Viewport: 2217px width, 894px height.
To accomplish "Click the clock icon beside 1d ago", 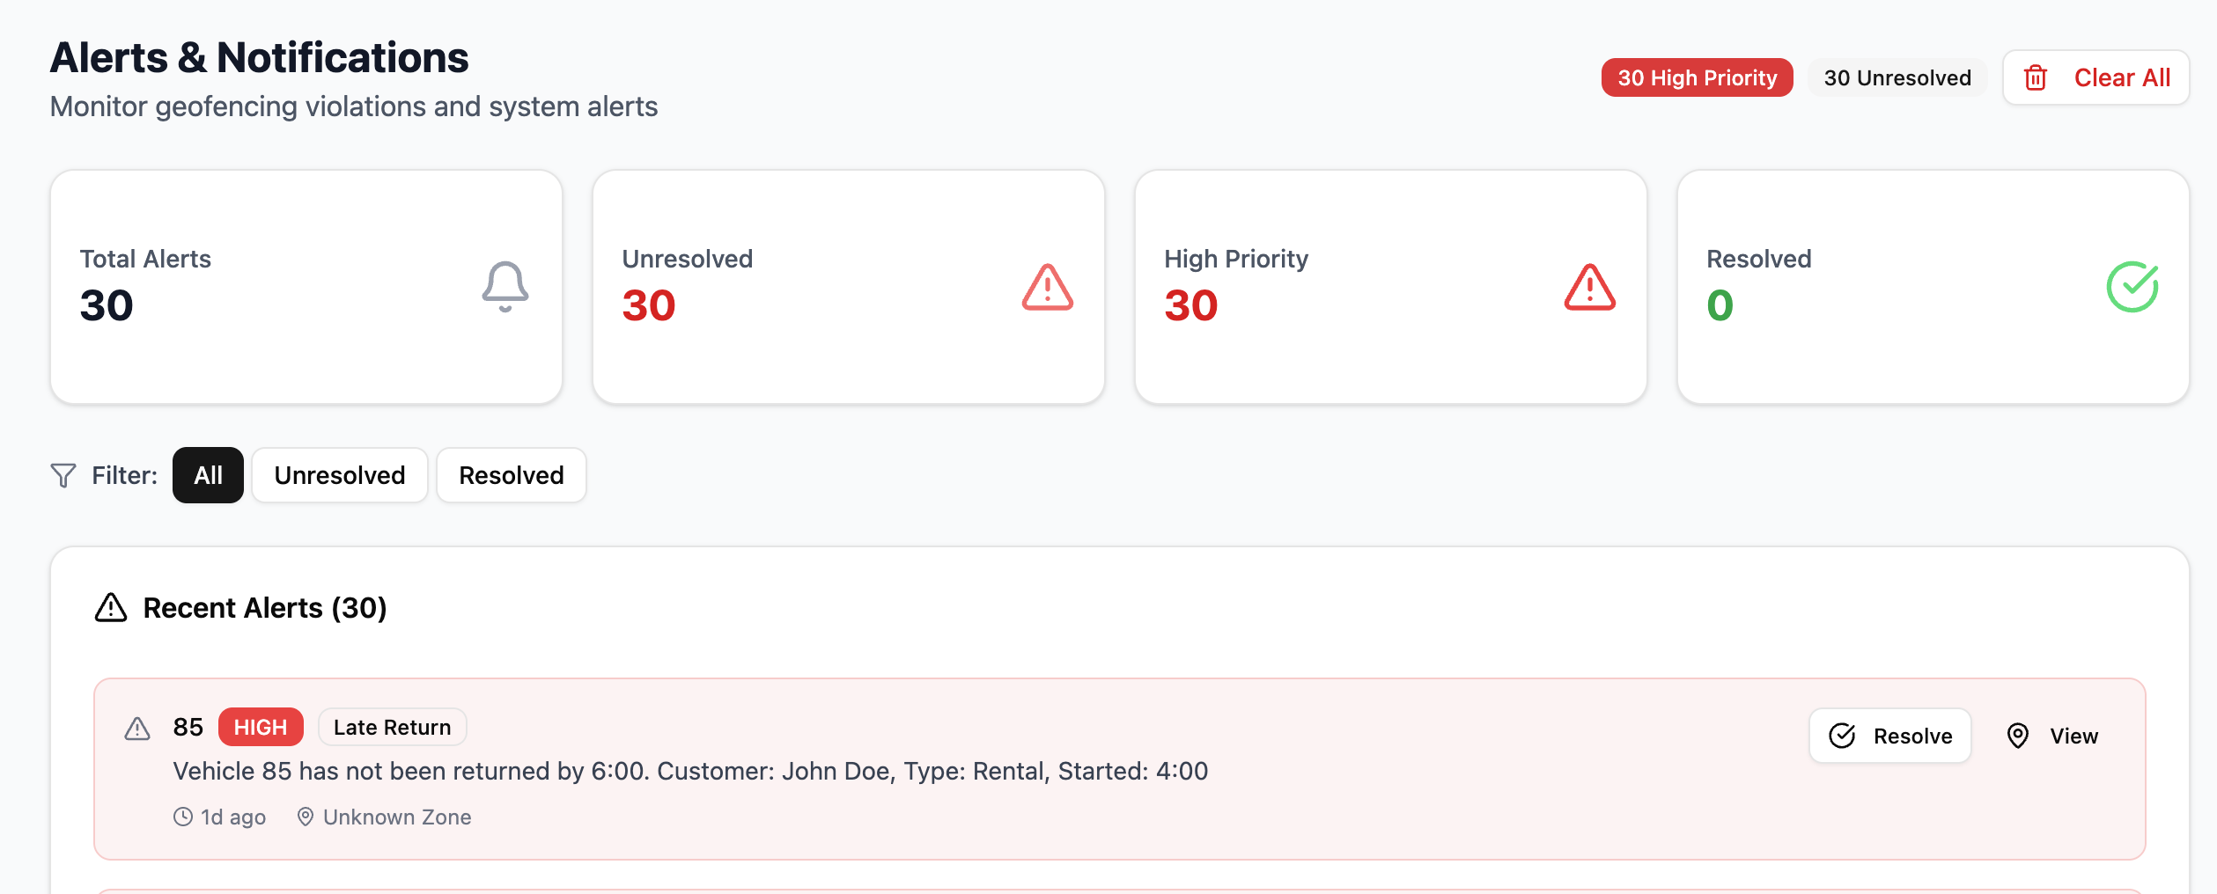I will coord(183,817).
